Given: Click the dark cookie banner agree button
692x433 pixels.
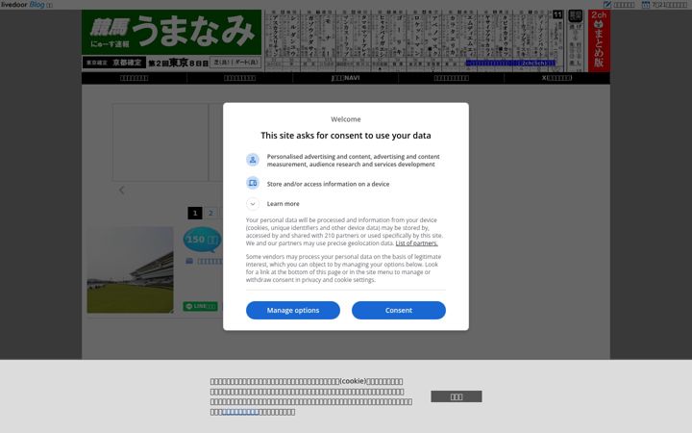Looking at the screenshot, I should point(457,396).
